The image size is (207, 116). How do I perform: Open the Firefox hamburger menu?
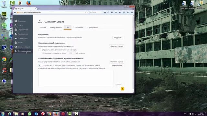tap(132, 13)
